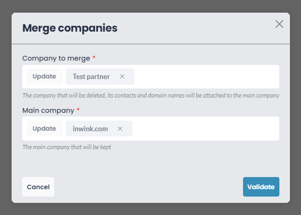
Task: Click the helper text about deleted company
Action: 151,95
